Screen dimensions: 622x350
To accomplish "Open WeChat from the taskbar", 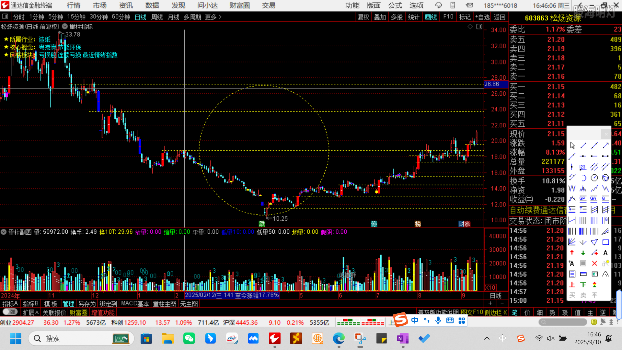I will 189,339.
